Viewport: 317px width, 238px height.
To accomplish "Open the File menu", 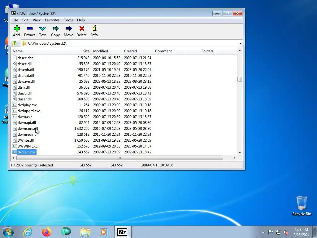I will click(15, 20).
